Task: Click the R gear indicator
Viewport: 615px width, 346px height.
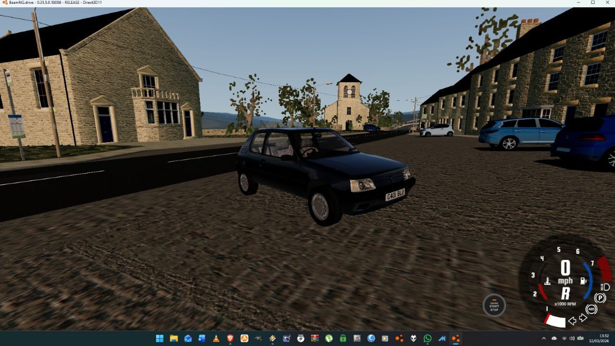Action: [x=566, y=293]
